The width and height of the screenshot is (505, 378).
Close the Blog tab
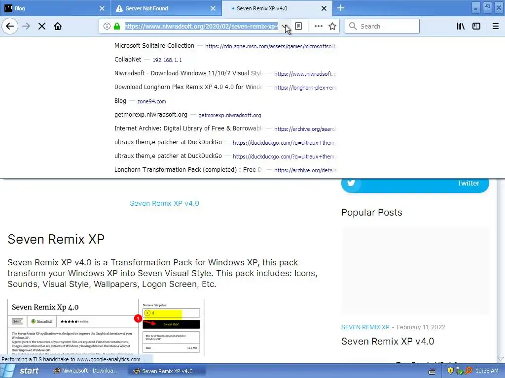pos(102,8)
